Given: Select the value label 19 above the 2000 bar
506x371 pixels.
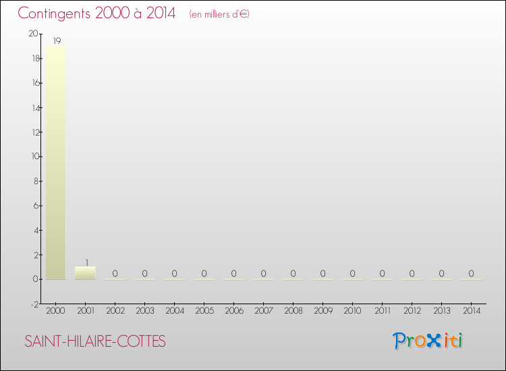Looking at the screenshot, I should 57,40.
